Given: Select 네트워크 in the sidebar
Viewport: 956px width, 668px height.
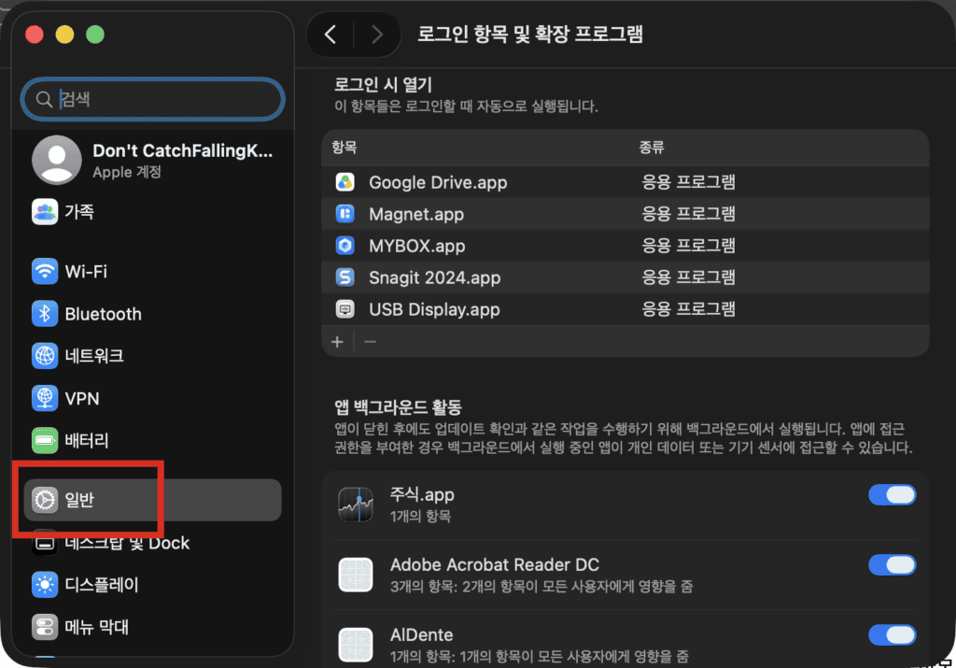Looking at the screenshot, I should click(152, 356).
